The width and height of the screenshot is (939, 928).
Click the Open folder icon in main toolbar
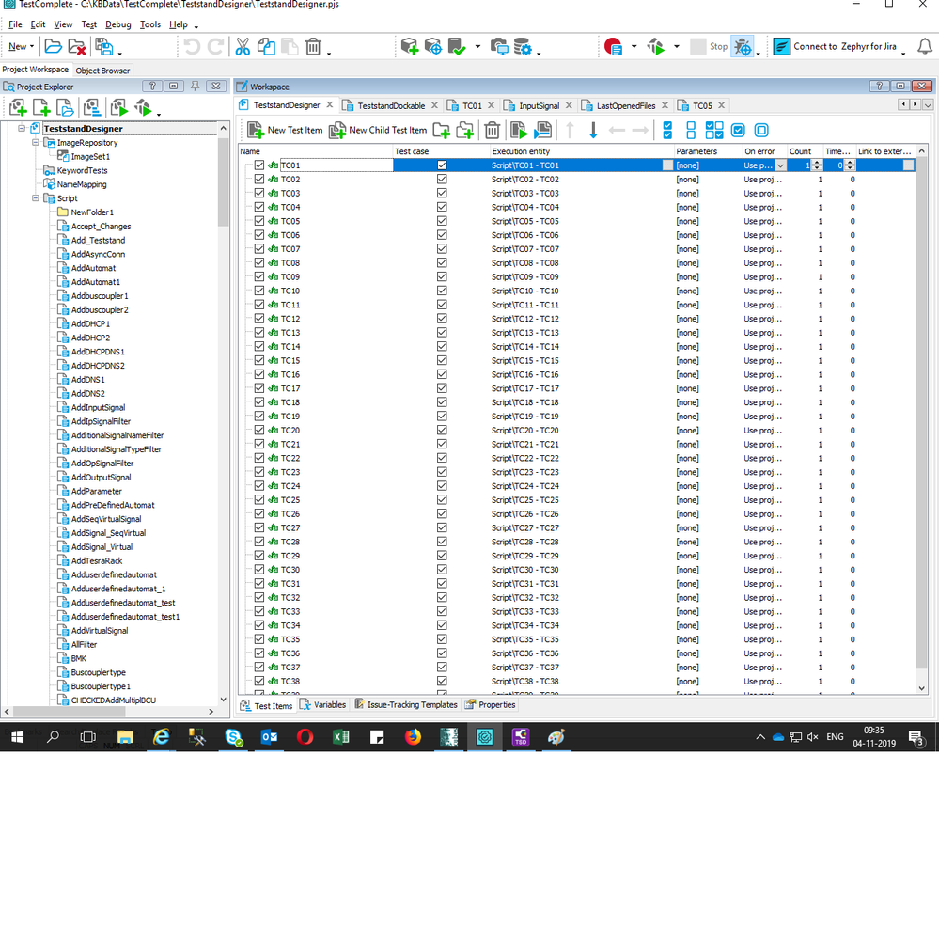click(54, 46)
